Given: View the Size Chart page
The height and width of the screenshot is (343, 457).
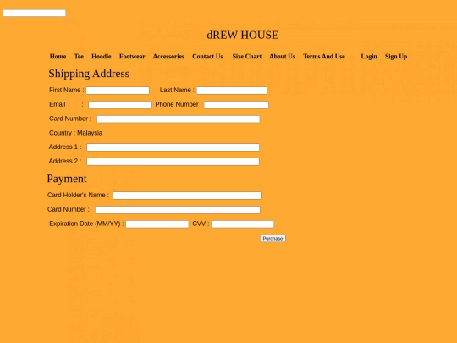Looking at the screenshot, I should click(247, 56).
